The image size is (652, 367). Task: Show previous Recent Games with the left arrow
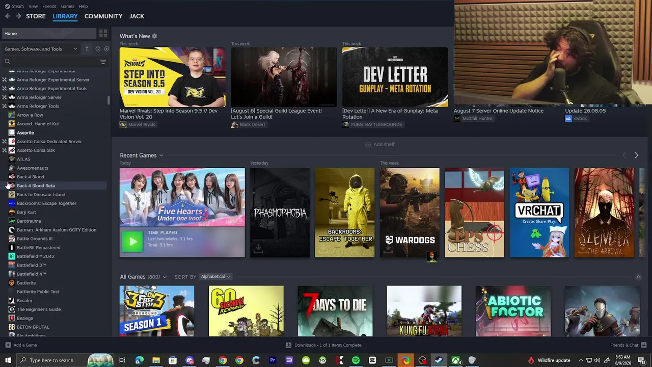[624, 155]
